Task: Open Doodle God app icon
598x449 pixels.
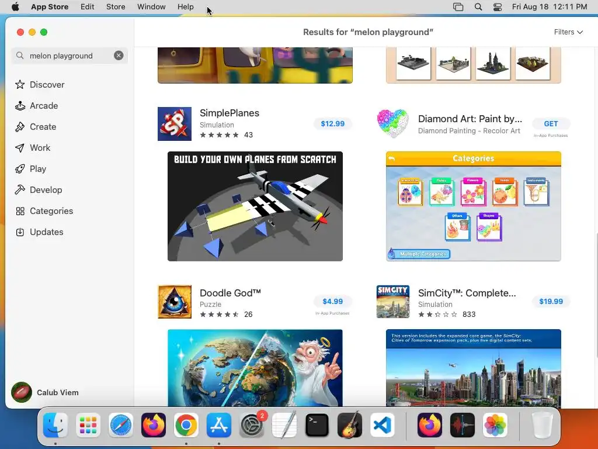Action: tap(175, 302)
